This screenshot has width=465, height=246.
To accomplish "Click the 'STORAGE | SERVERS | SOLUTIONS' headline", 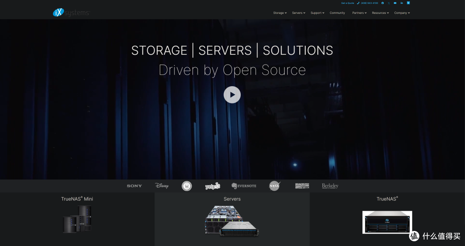I will tap(232, 50).
